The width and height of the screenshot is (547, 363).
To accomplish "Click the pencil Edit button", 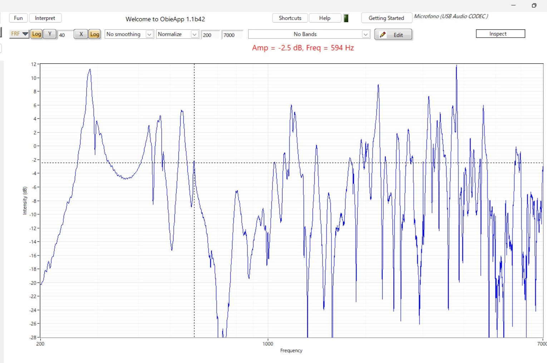I will point(393,34).
